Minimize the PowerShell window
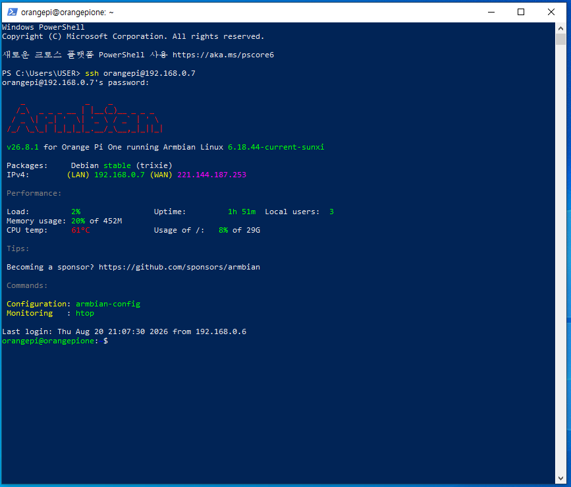The height and width of the screenshot is (487, 571). [x=491, y=12]
